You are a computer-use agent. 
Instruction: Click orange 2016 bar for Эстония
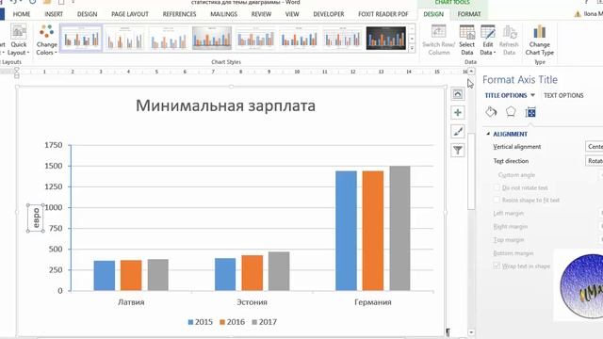[253, 273]
